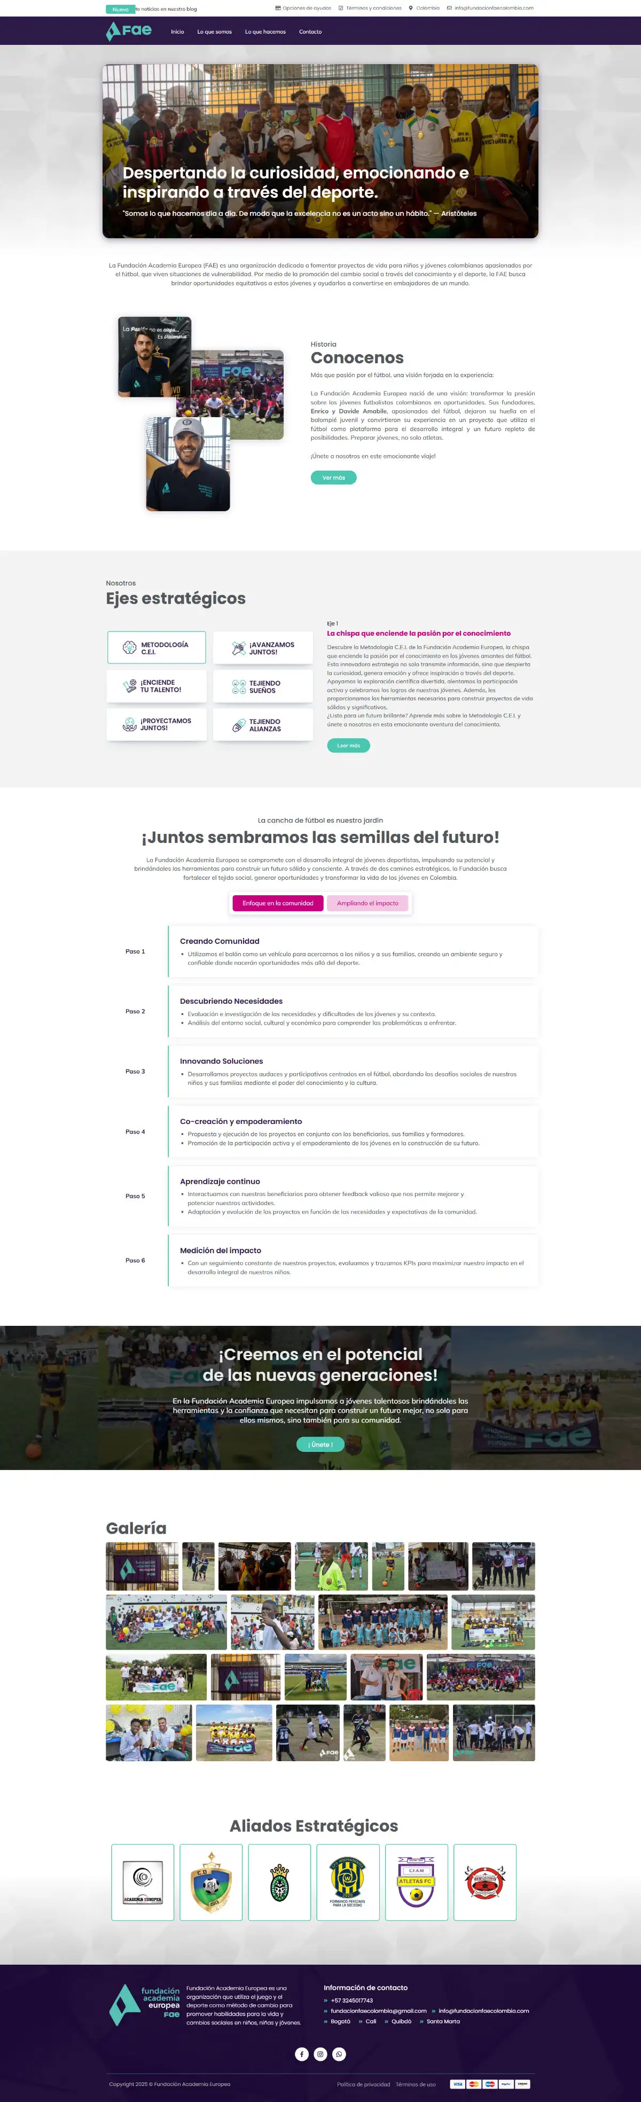Select the Tejiendo Sueños axis tab
641x2102 pixels.
tap(263, 686)
